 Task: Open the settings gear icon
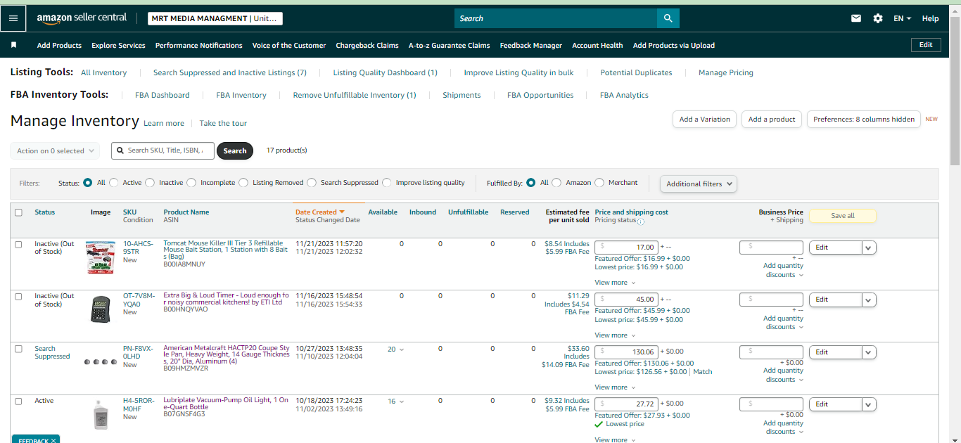coord(878,18)
